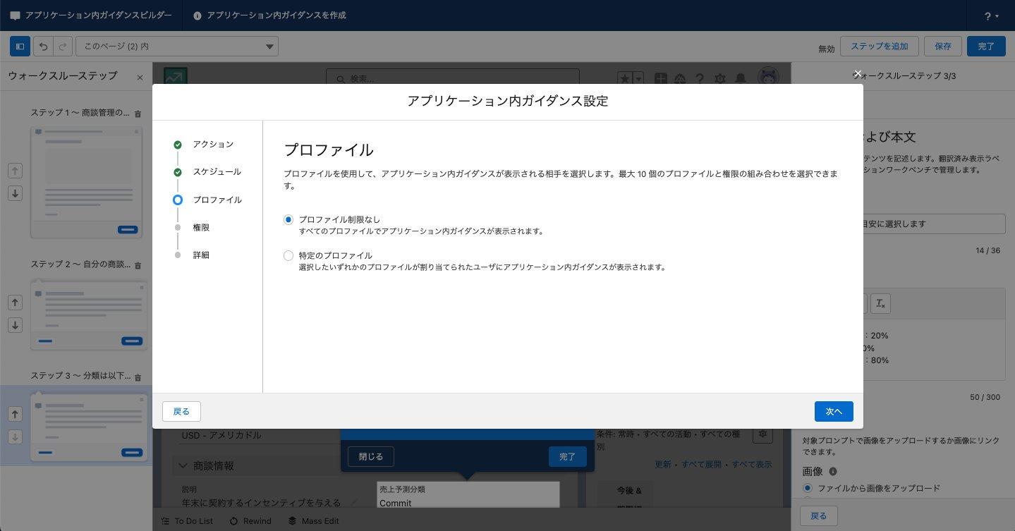Select the 特定のプロファイル radio option
Image resolution: width=1015 pixels, height=531 pixels.
click(x=288, y=255)
